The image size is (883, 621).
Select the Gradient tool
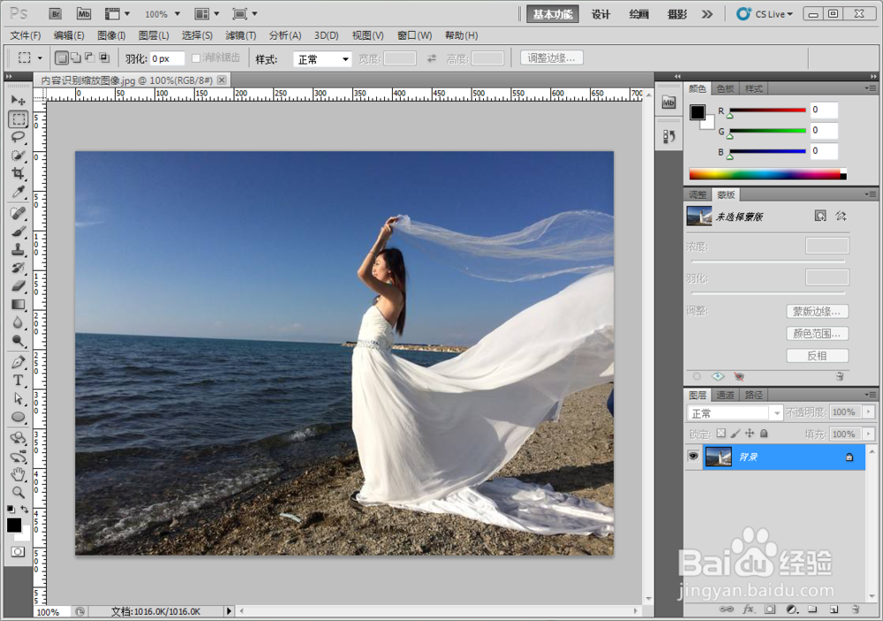tap(18, 304)
